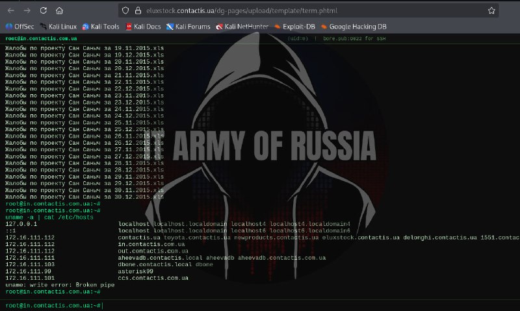Open the Google Hacking DB bookmark

tap(354, 27)
